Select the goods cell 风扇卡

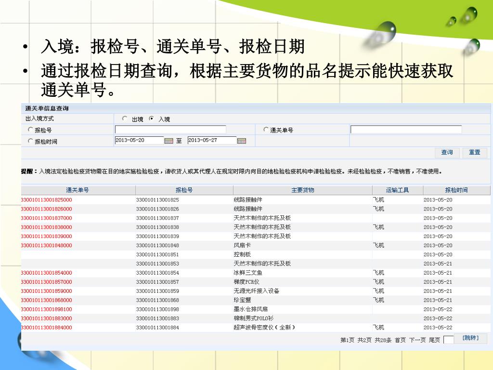coord(242,245)
